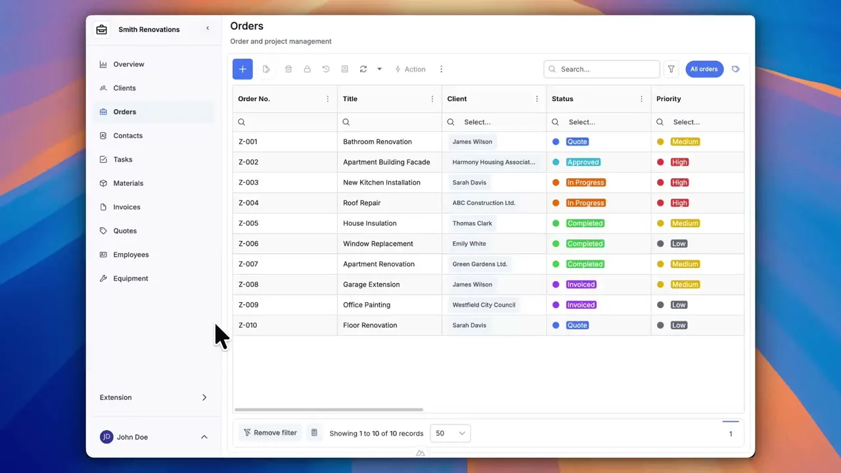Open tag management via the tag icon

point(735,69)
